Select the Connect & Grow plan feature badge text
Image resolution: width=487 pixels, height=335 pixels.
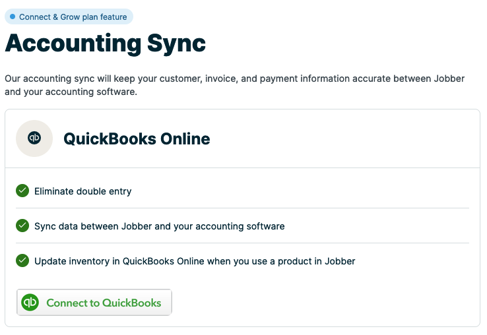(73, 17)
